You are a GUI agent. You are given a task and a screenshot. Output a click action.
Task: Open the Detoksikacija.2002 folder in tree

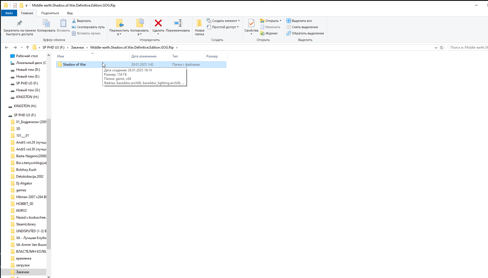click(x=30, y=177)
